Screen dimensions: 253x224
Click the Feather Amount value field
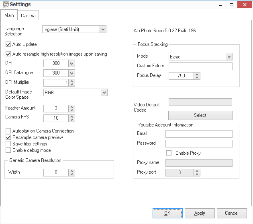(x=56, y=109)
